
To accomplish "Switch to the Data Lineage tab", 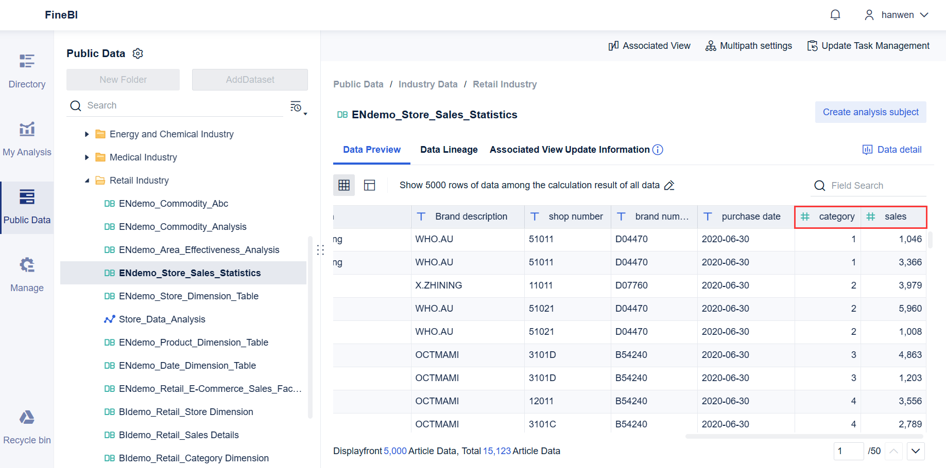I will click(449, 149).
